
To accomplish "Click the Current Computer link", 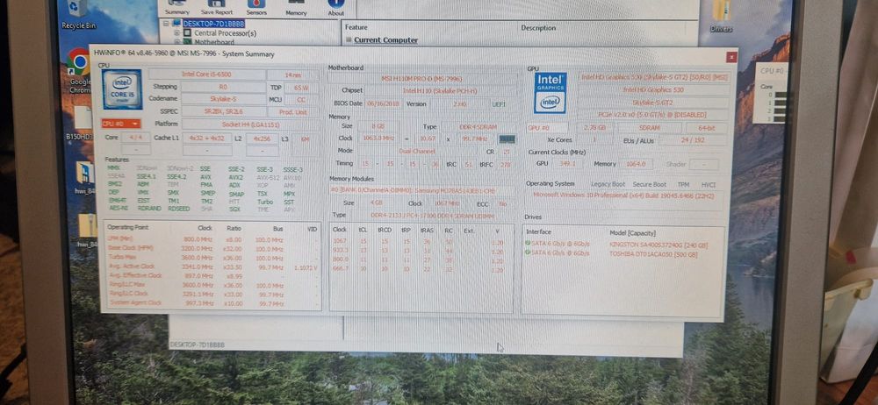I will (385, 39).
